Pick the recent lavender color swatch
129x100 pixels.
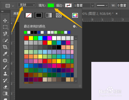click(29, 32)
